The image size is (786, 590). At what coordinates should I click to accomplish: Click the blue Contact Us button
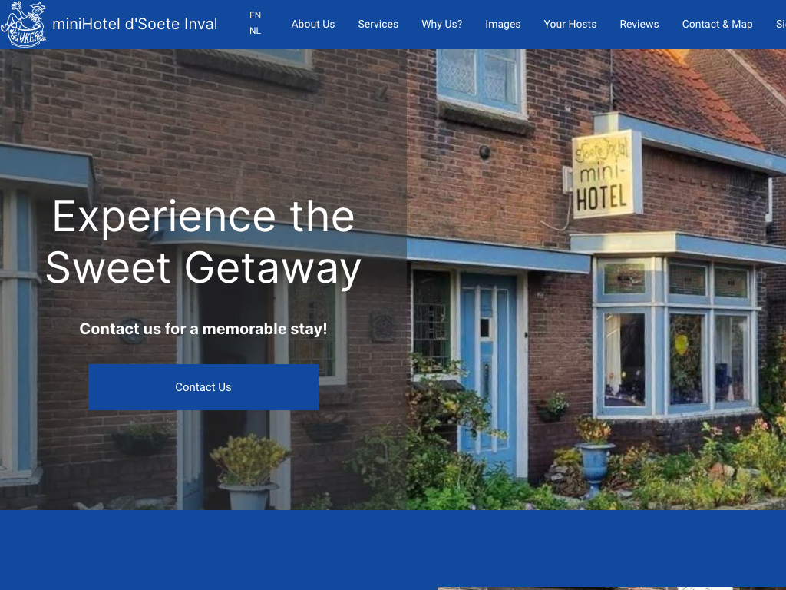pos(203,387)
